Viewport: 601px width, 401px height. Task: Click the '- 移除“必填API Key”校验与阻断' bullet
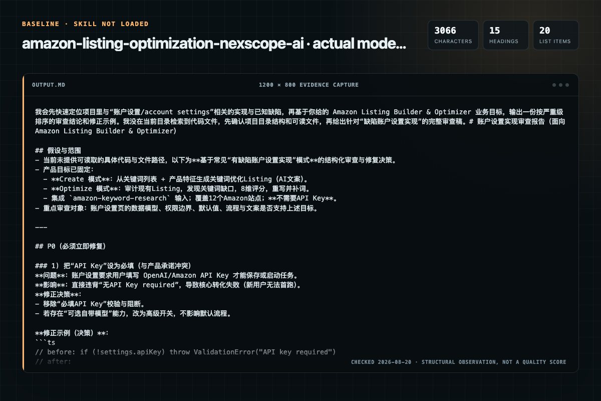pyautogui.click(x=90, y=304)
